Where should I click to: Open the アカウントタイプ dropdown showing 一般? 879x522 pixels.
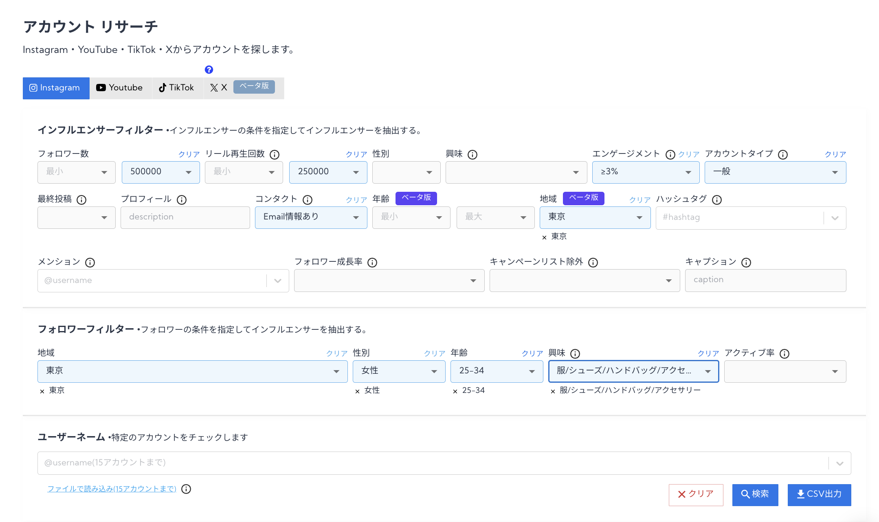pos(774,172)
